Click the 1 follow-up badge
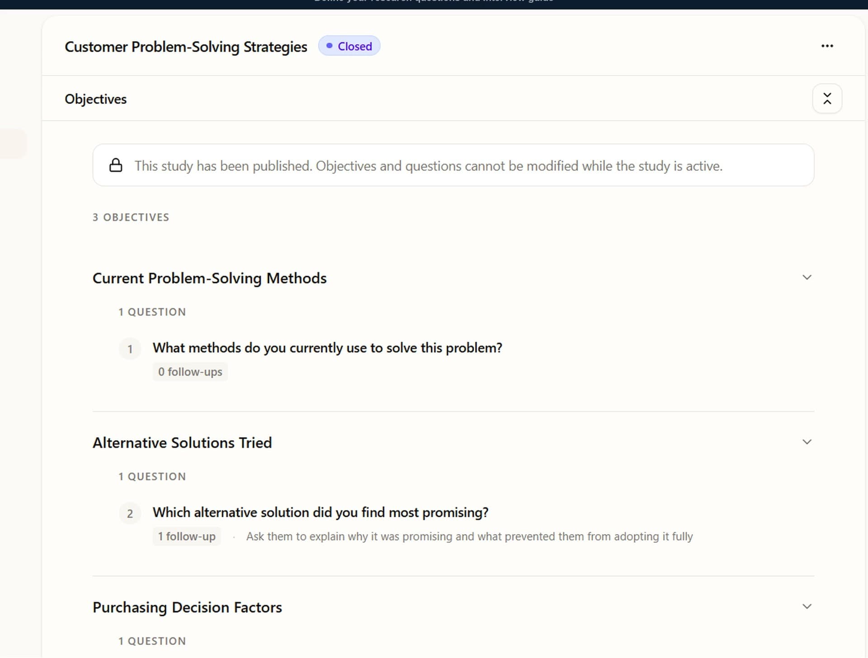The width and height of the screenshot is (868, 658). [x=187, y=536]
